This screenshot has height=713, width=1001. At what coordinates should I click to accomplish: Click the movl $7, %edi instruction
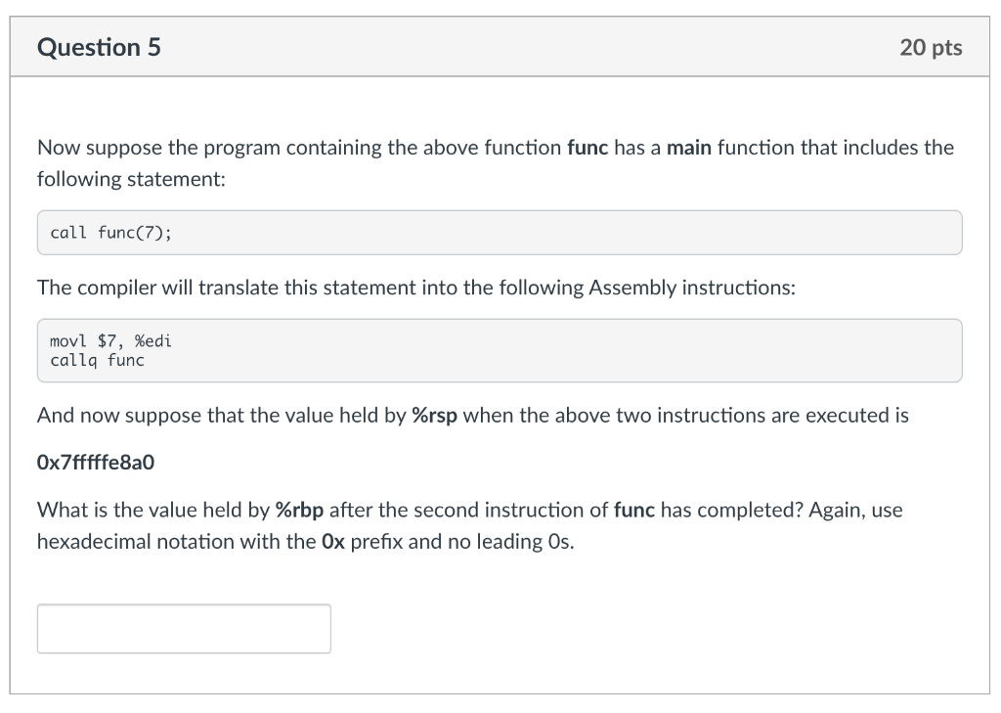109,341
